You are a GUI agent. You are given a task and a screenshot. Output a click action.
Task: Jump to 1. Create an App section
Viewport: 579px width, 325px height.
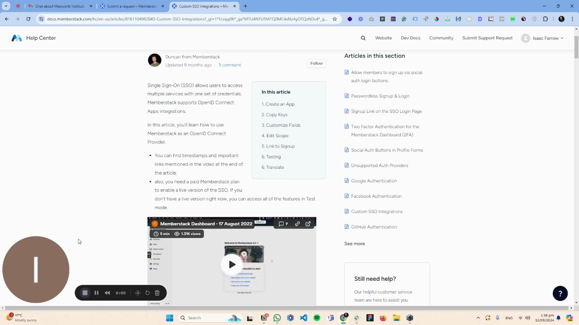[x=278, y=104]
